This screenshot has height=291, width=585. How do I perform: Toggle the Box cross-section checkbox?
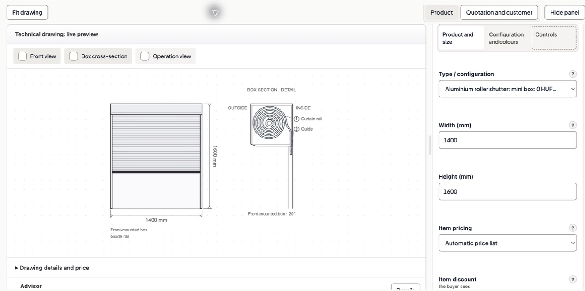(x=74, y=56)
